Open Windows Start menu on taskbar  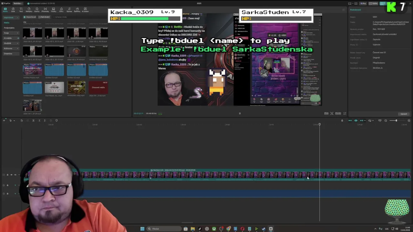click(x=142, y=229)
